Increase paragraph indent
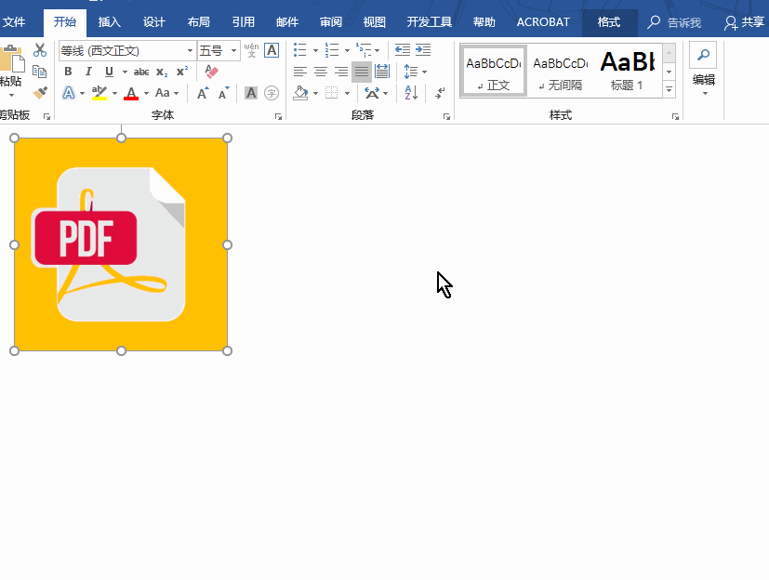The width and height of the screenshot is (769, 580). [423, 50]
